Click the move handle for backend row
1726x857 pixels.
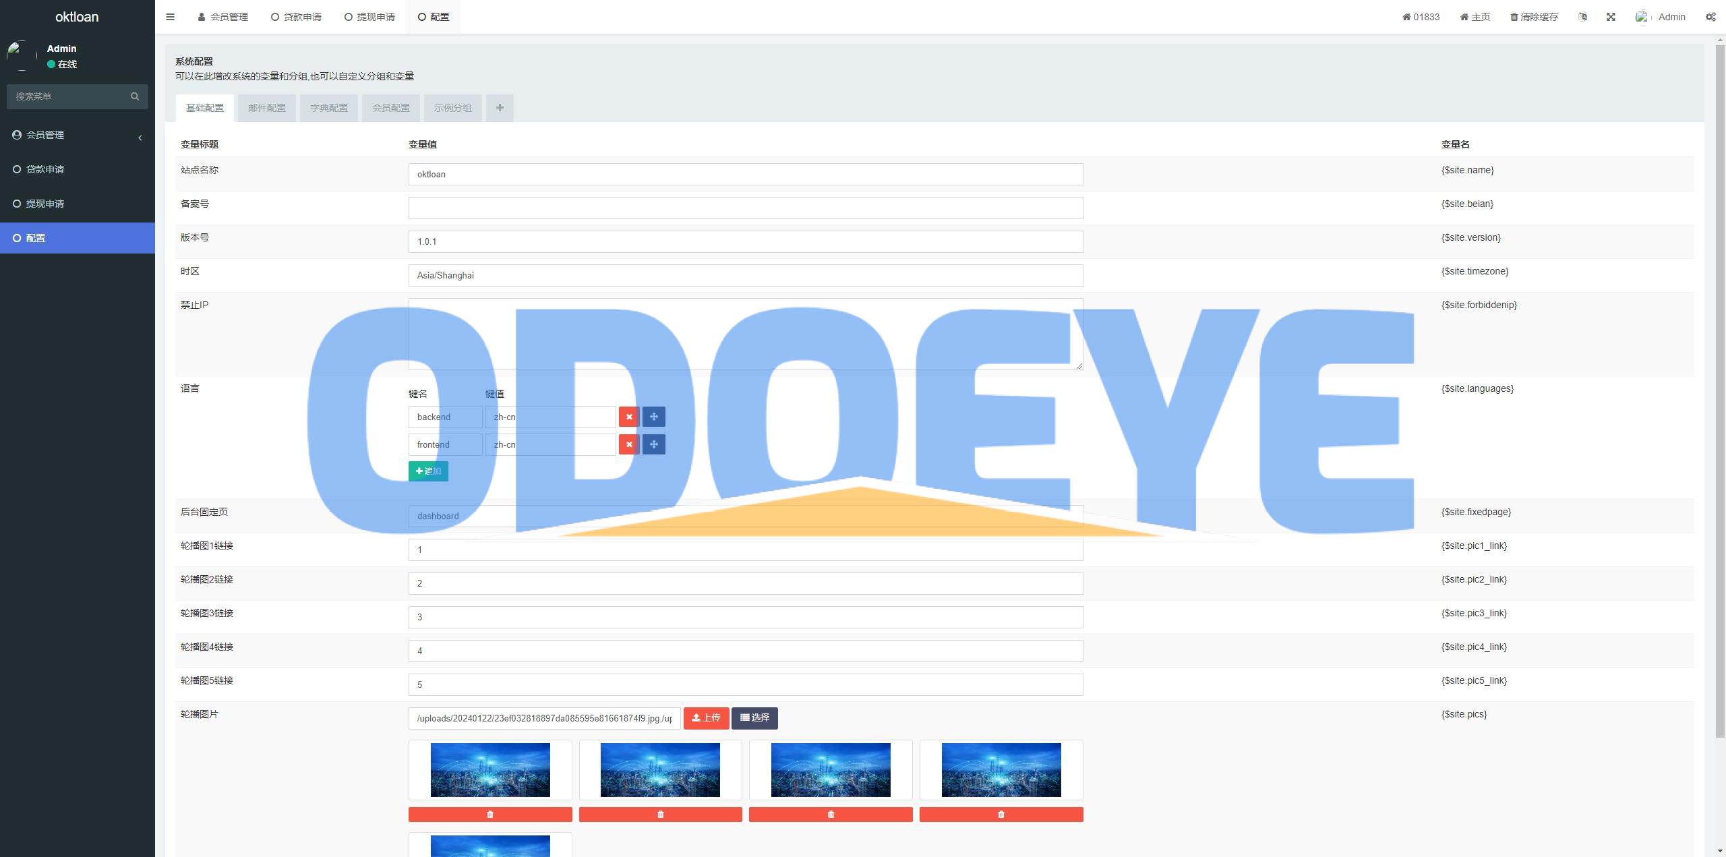pyautogui.click(x=654, y=417)
